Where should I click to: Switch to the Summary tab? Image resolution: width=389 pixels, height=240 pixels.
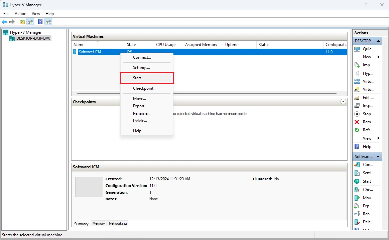coord(81,224)
